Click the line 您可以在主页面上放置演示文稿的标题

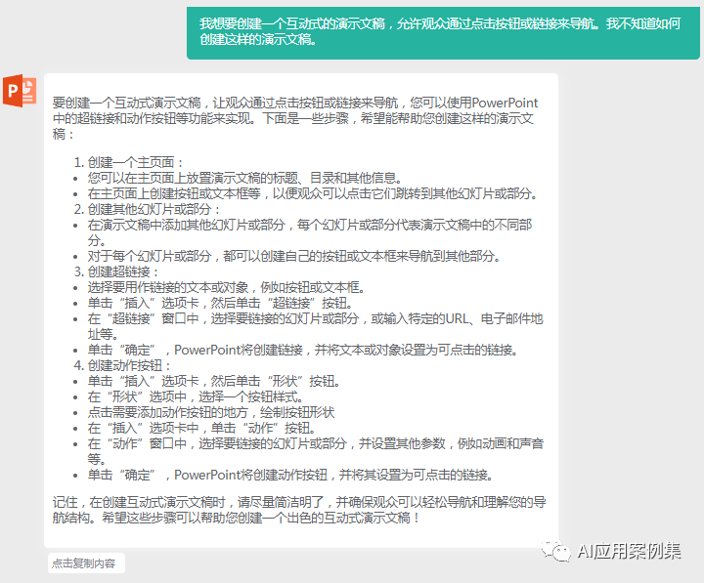244,178
